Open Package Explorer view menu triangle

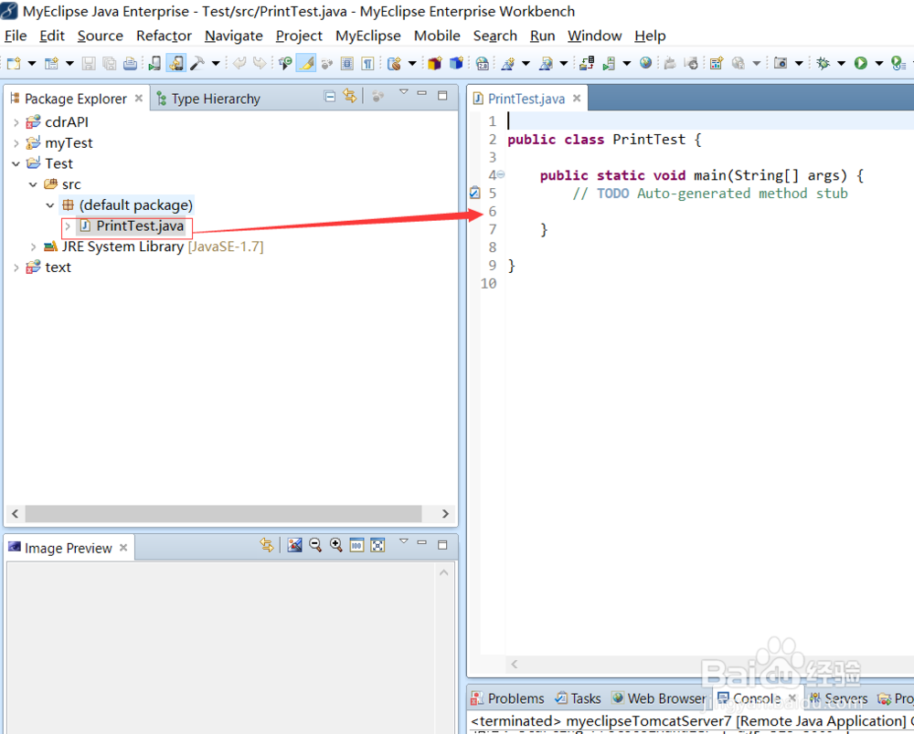403,92
